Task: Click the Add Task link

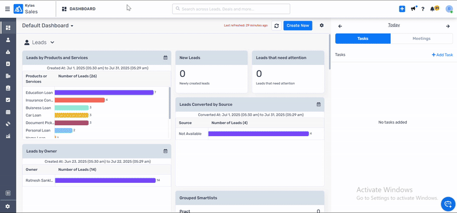Action: (x=442, y=55)
